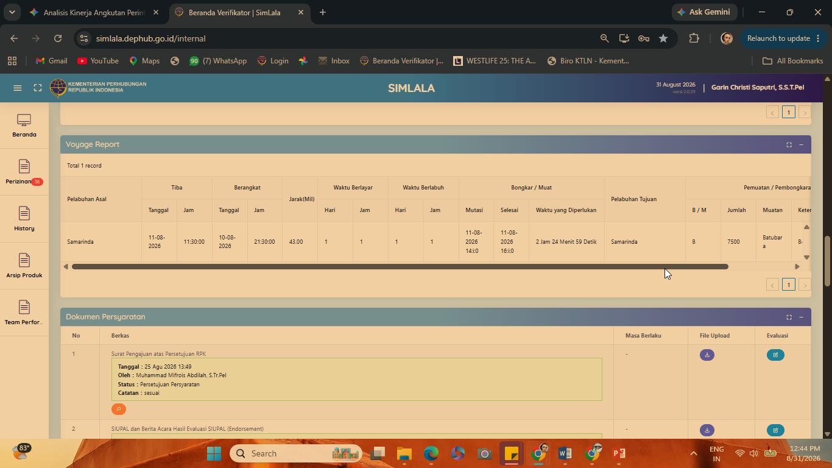Open the hamburger sidebar menu
Viewport: 832px width, 468px height.
(x=18, y=88)
